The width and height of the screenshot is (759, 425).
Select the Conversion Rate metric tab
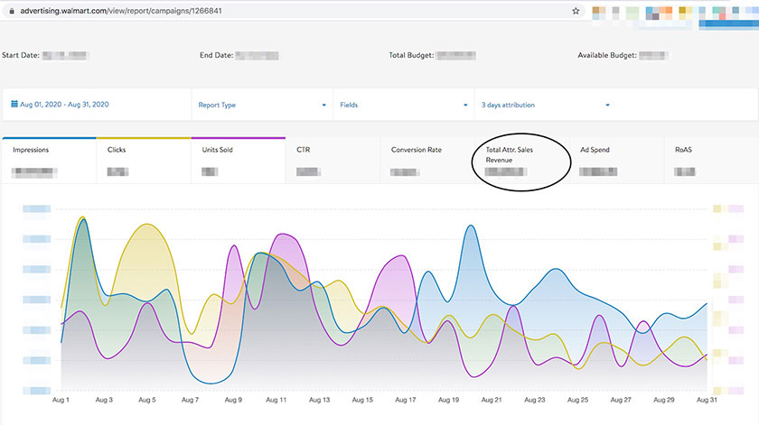427,161
